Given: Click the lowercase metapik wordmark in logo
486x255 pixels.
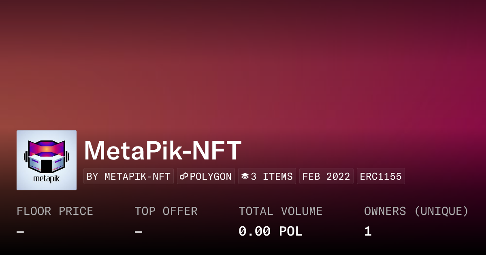Looking at the screenshot, I should coord(47,178).
